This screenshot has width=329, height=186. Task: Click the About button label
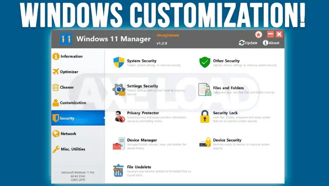pos(274,43)
